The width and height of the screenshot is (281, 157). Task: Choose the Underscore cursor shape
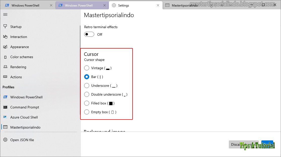86,86
